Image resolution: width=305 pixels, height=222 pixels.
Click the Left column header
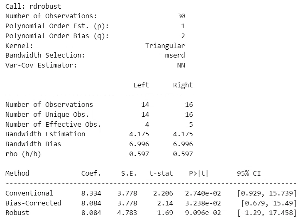point(141,85)
